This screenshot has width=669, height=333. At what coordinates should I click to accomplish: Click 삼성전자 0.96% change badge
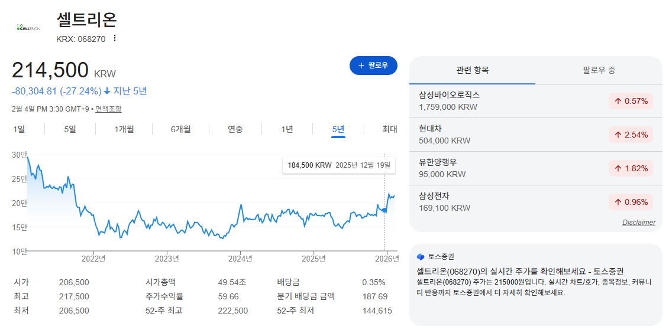tap(631, 202)
